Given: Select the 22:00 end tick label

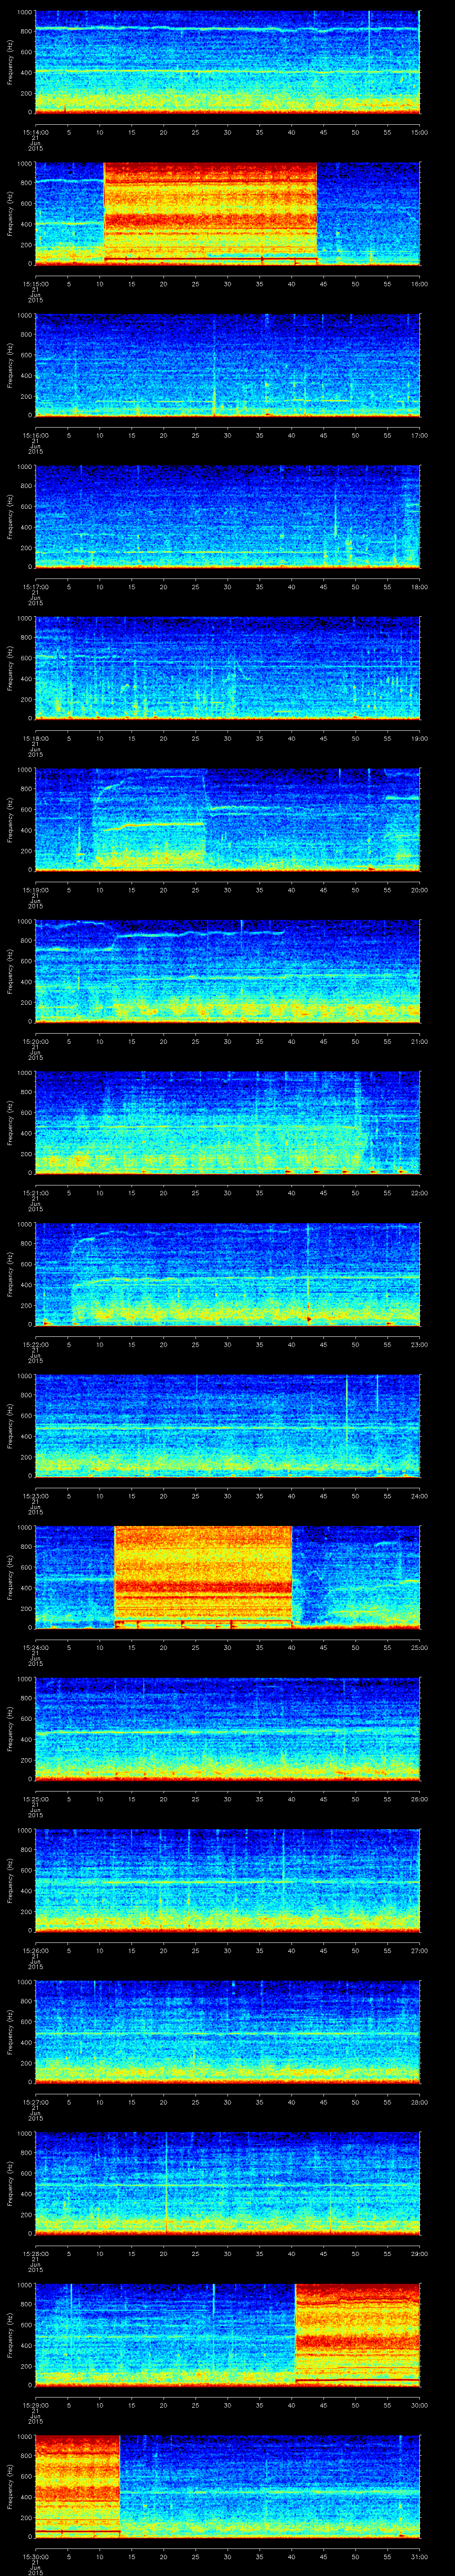Looking at the screenshot, I should pyautogui.click(x=419, y=1192).
